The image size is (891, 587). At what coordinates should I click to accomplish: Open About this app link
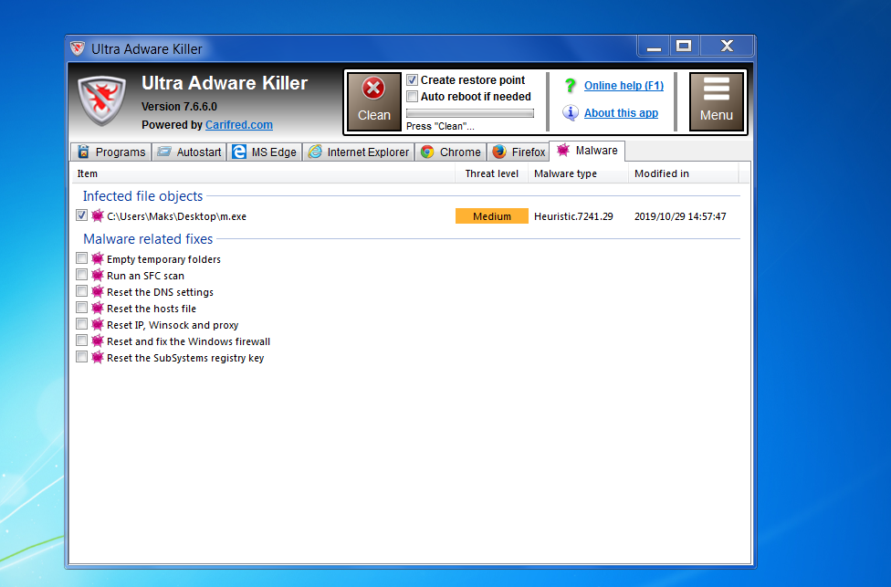pos(621,113)
